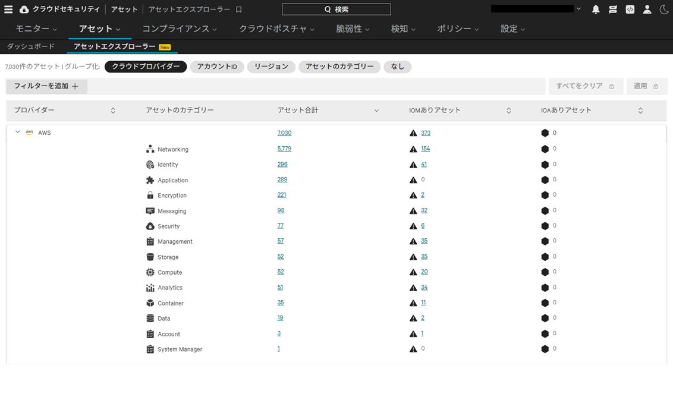Open the 検知 dropdown menu
Image resolution: width=673 pixels, height=416 pixels.
coord(403,29)
